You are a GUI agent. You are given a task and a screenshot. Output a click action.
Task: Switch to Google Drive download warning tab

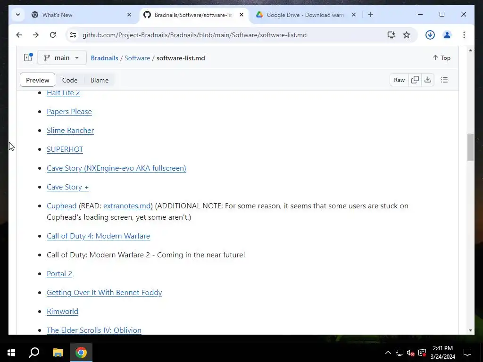click(x=306, y=15)
